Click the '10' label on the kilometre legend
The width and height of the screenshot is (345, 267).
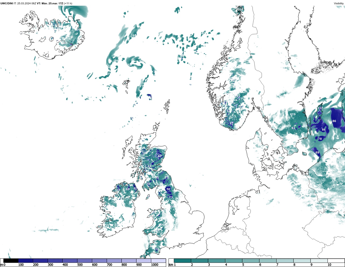click(x=329, y=265)
